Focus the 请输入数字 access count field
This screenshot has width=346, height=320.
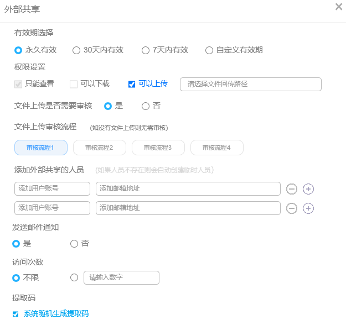(121, 277)
